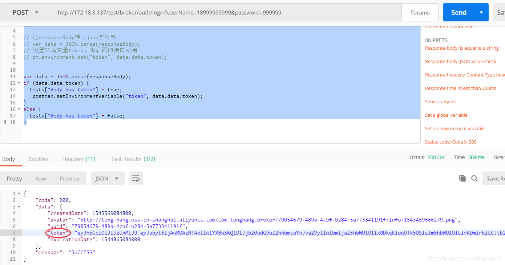Send the request
This screenshot has width=505, height=265.
[x=459, y=12]
